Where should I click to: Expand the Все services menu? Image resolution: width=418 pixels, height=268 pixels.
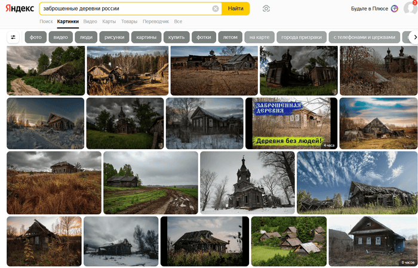click(178, 21)
